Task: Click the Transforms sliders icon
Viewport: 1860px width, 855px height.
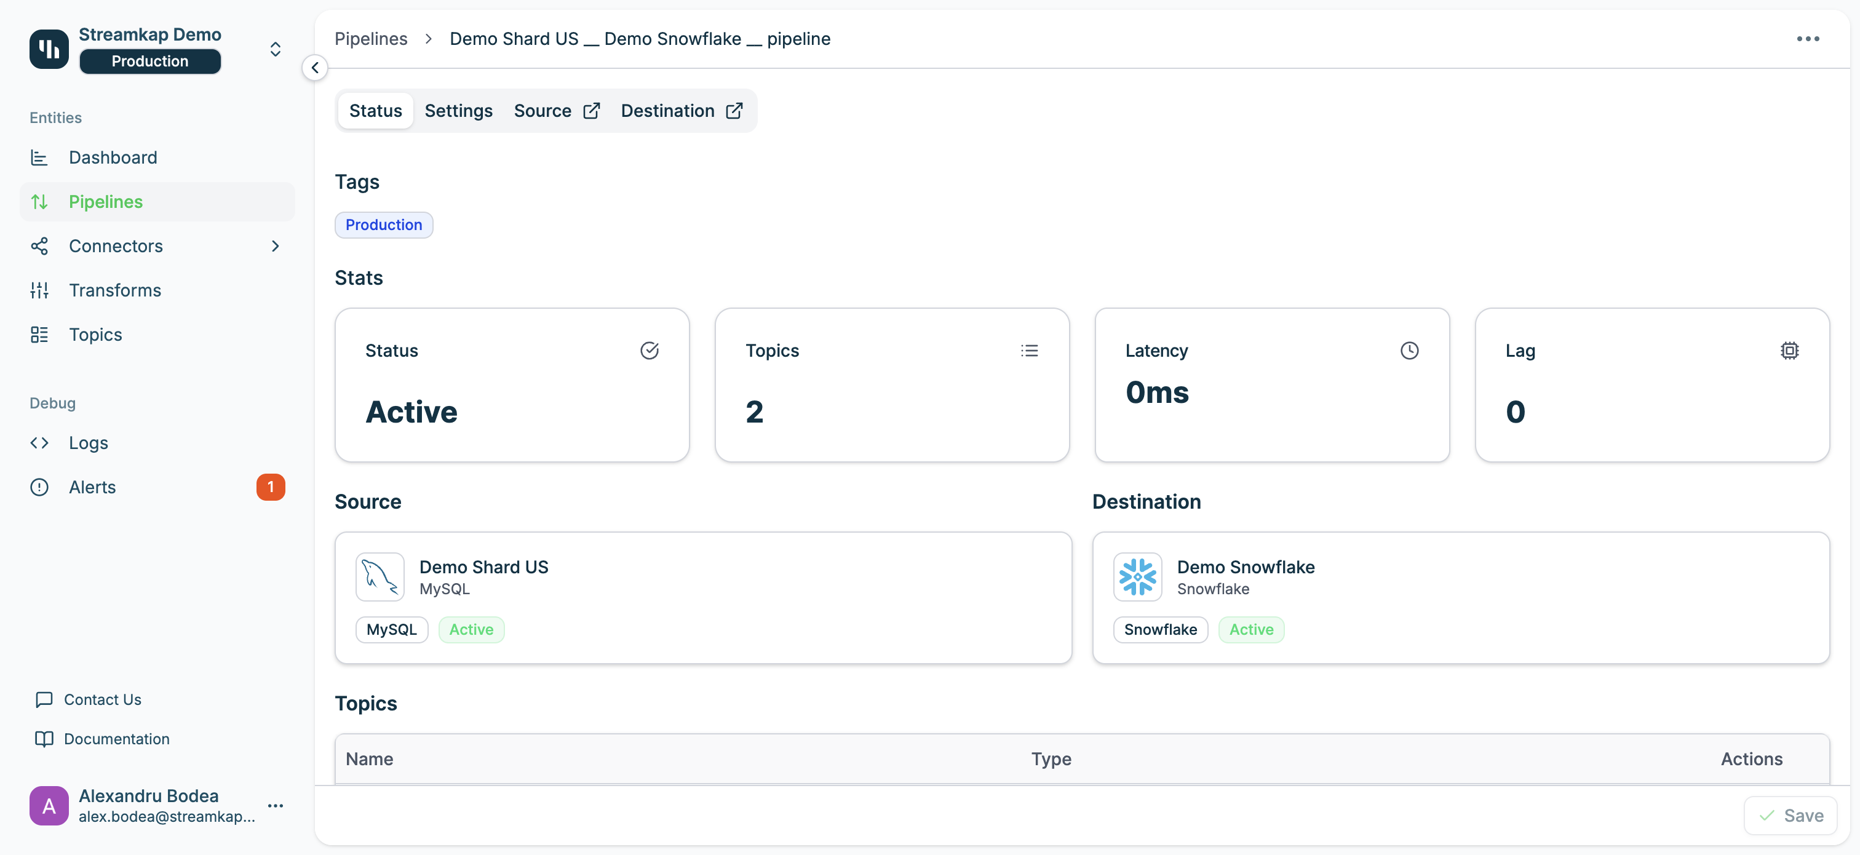Action: click(39, 290)
